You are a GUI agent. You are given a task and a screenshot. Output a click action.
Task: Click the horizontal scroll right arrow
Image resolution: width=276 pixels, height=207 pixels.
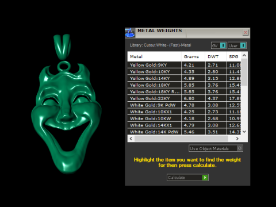tap(237, 139)
